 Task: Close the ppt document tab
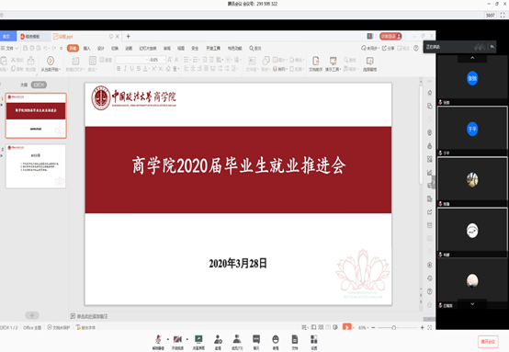pyautogui.click(x=118, y=37)
